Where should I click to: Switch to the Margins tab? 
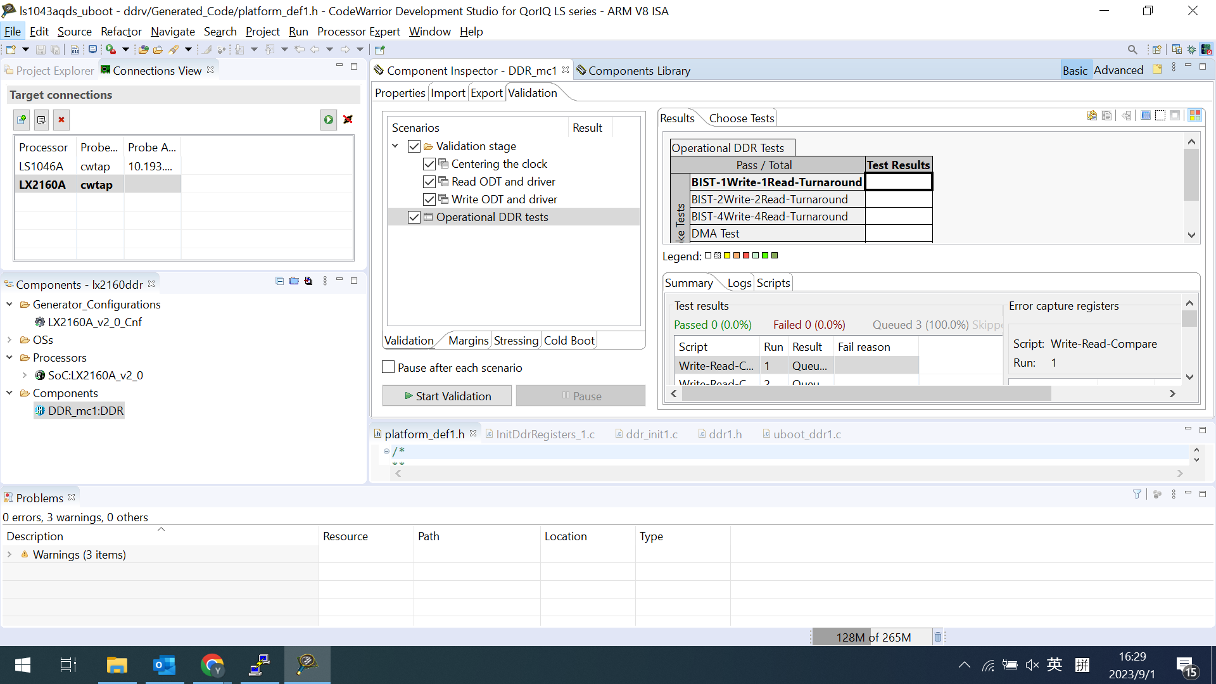coord(469,340)
